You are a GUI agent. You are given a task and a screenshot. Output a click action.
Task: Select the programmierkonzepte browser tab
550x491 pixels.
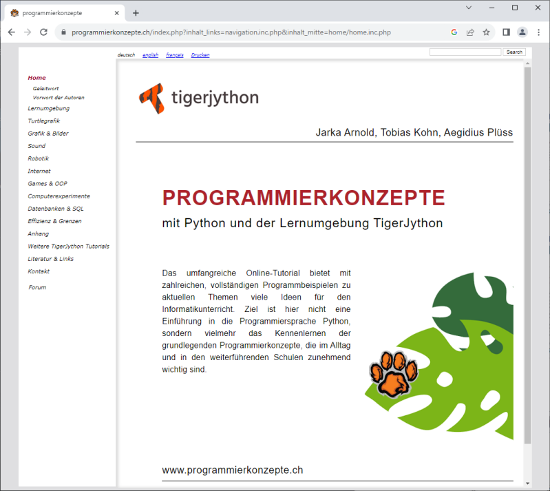(x=65, y=13)
